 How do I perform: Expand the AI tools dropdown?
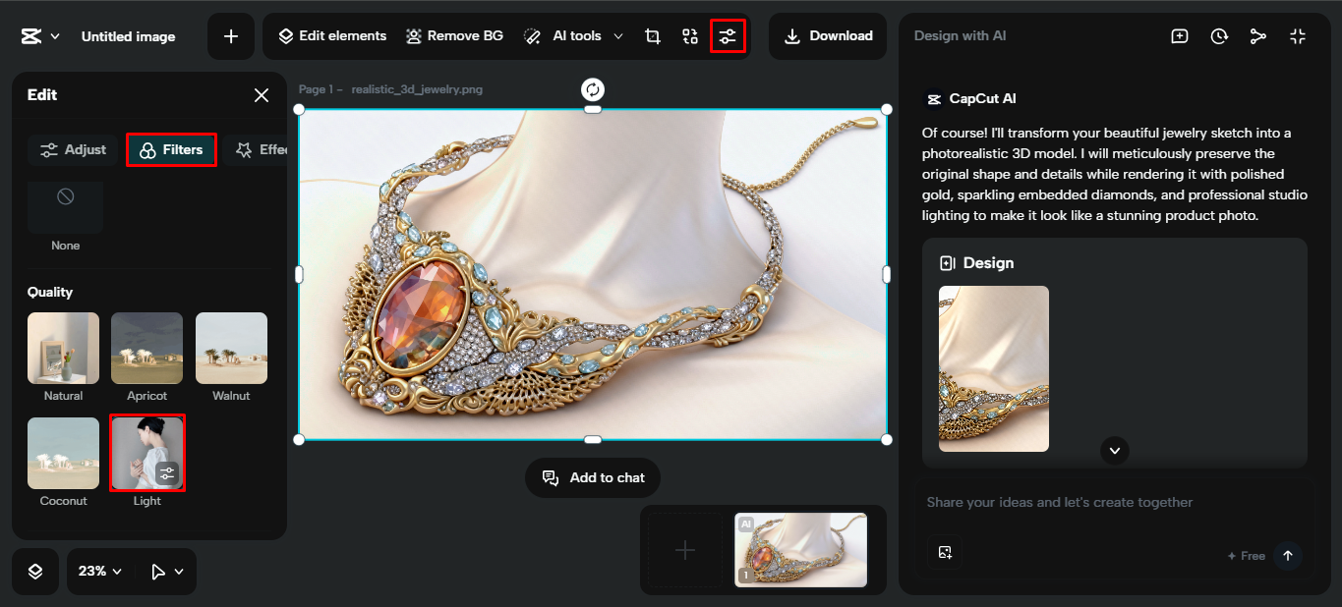point(574,36)
